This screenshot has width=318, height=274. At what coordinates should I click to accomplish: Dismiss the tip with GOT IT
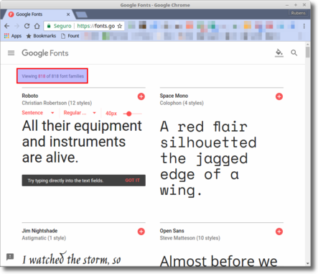coord(132,181)
